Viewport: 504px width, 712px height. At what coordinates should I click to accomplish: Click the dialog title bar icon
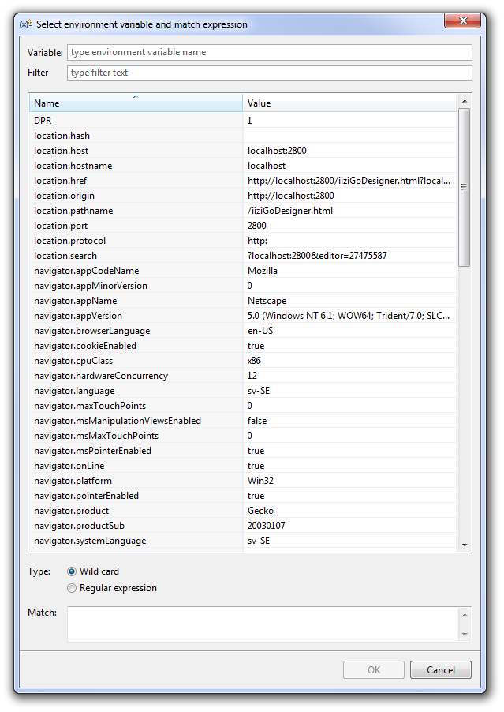[x=26, y=24]
